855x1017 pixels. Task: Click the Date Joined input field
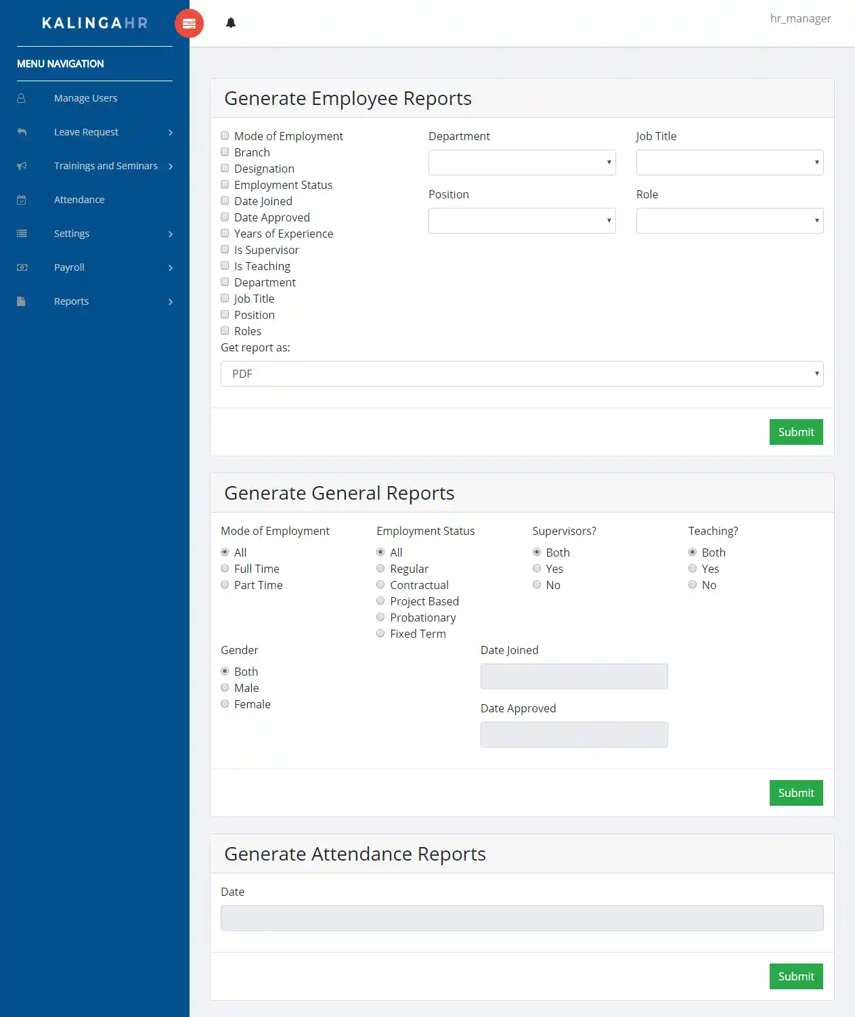click(x=574, y=676)
